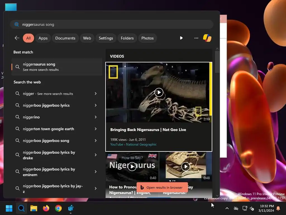Click the taskbar Search icon

coord(21,208)
